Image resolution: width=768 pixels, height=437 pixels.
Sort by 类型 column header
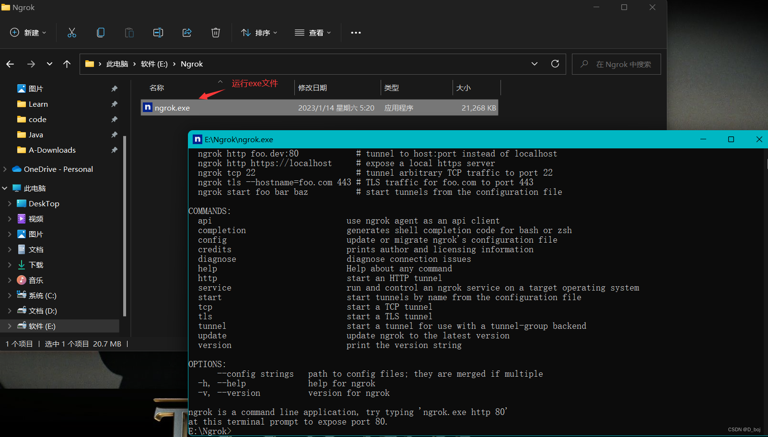392,88
